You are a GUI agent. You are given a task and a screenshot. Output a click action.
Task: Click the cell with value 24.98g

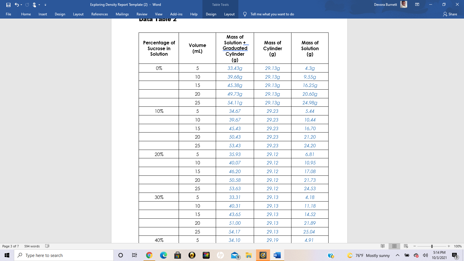click(x=310, y=103)
